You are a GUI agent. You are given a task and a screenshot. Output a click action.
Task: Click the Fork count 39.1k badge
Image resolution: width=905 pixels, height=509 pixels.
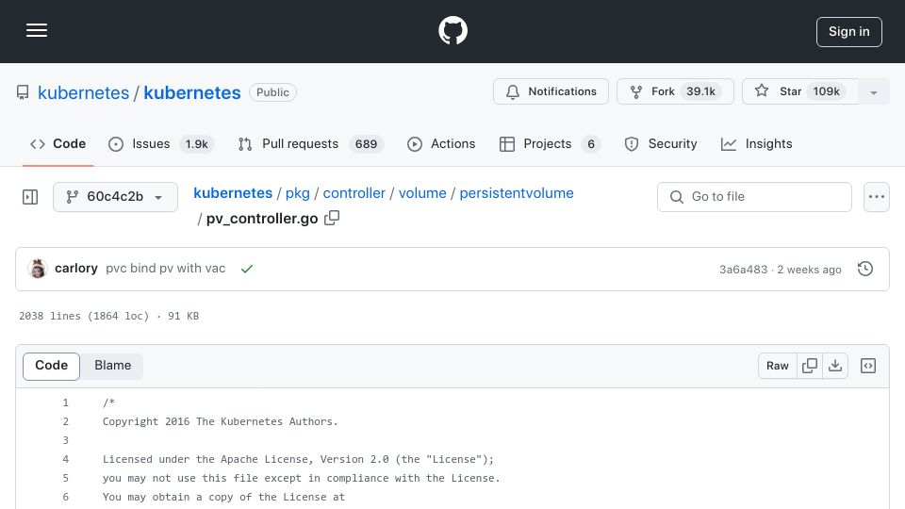[x=700, y=91]
